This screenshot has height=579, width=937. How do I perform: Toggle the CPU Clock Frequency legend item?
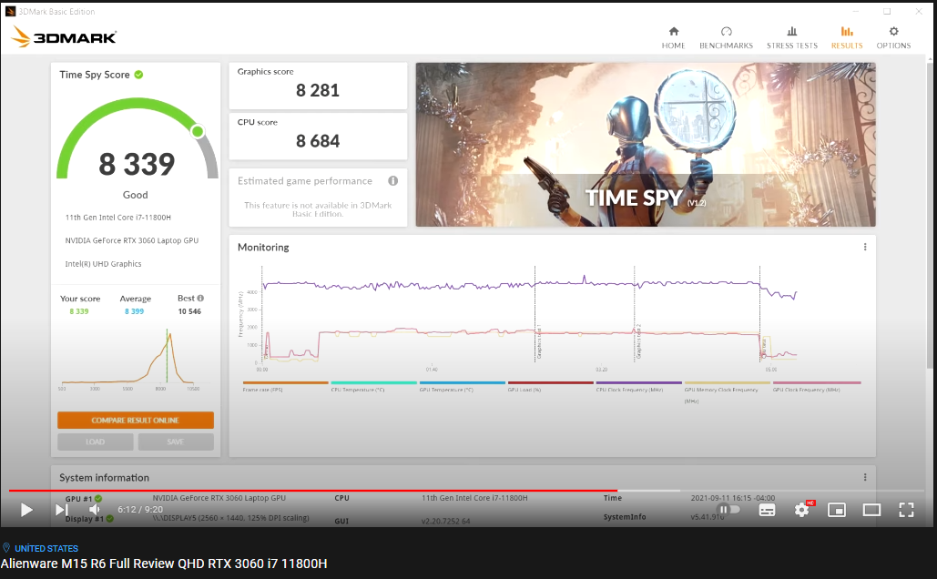coord(639,386)
